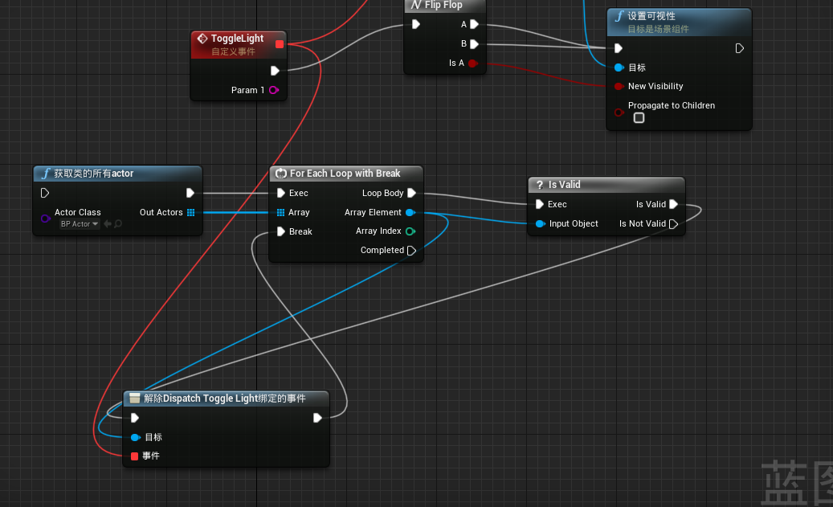This screenshot has width=833, height=507.
Task: Click the ToggleLight red delegate output pin
Action: (280, 44)
